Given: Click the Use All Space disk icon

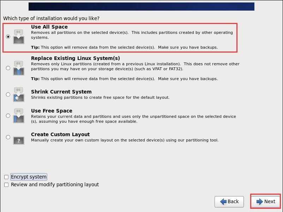Looking at the screenshot, I should click(x=19, y=37).
